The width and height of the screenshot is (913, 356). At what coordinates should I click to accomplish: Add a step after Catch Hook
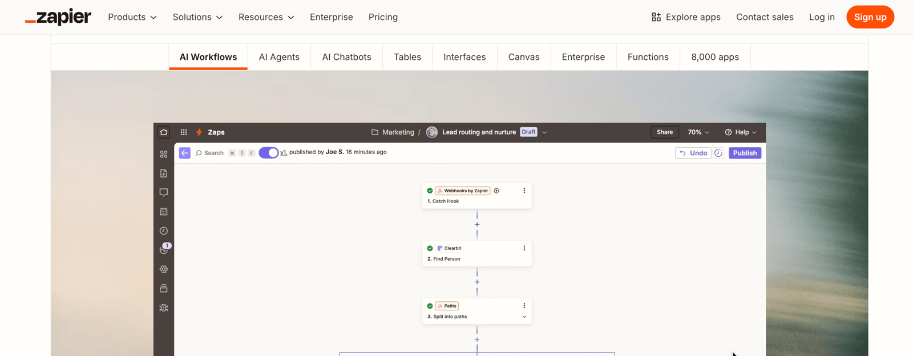tap(477, 225)
